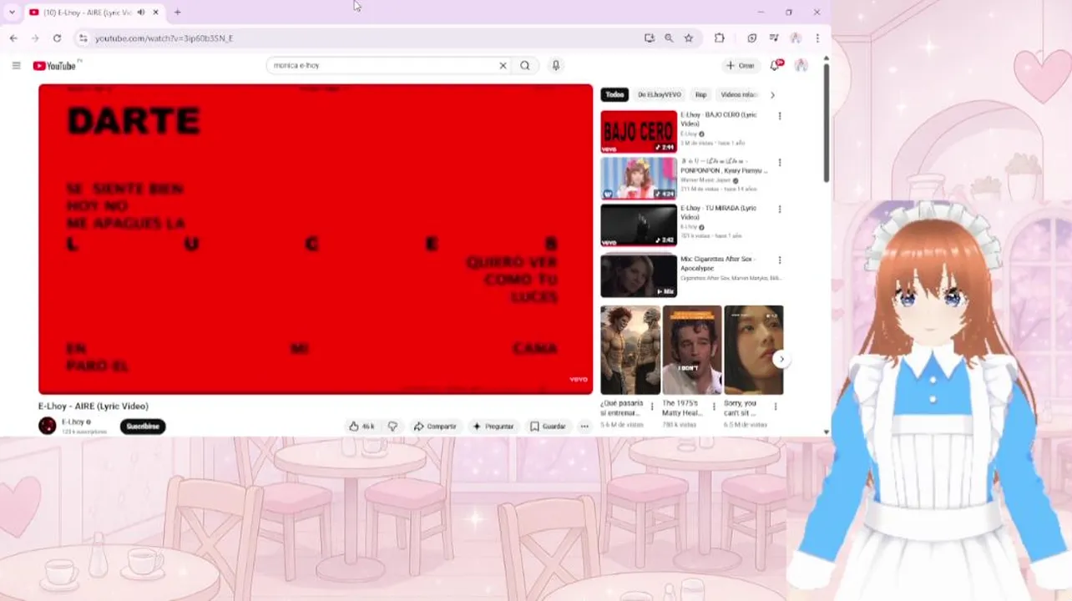Image resolution: width=1072 pixels, height=601 pixels.
Task: Click the video player to pause
Action: click(316, 239)
